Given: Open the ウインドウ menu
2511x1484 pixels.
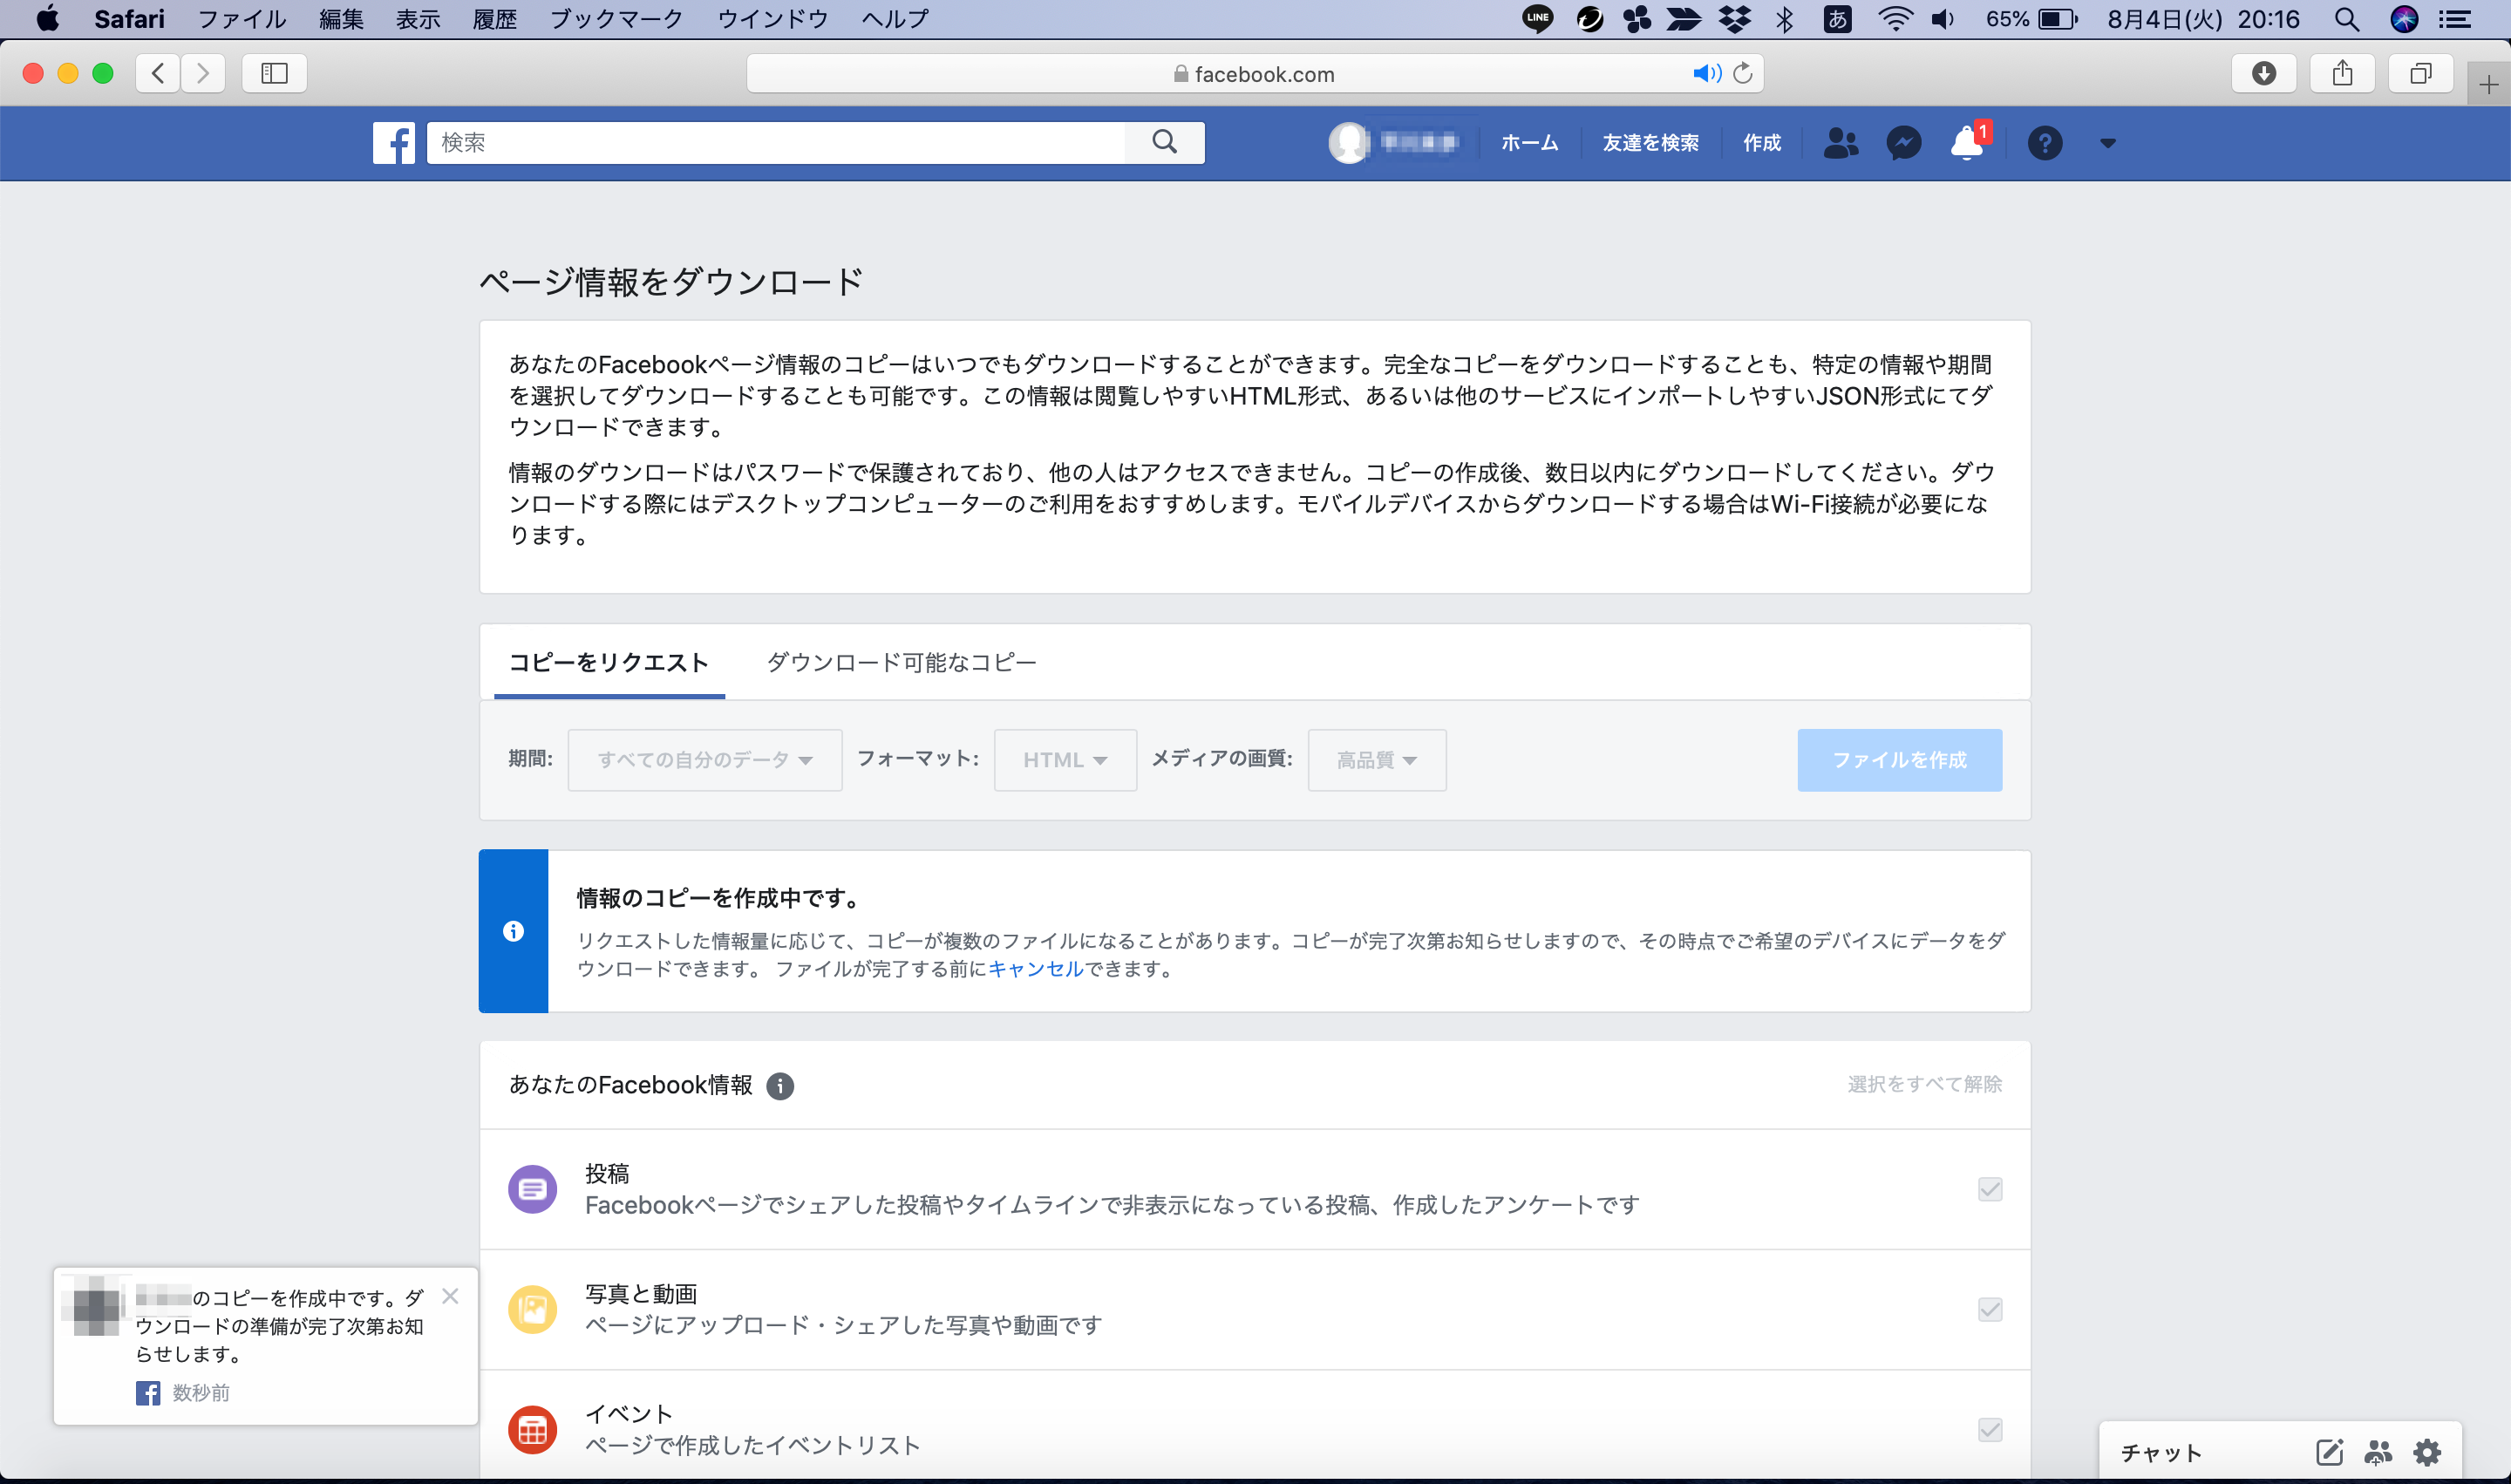Looking at the screenshot, I should [x=773, y=19].
